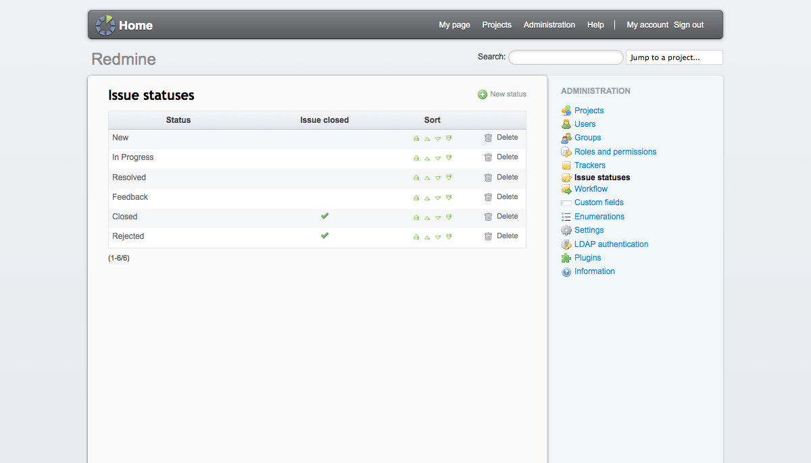The image size is (811, 463).
Task: Focus the Search input field
Action: coord(566,57)
